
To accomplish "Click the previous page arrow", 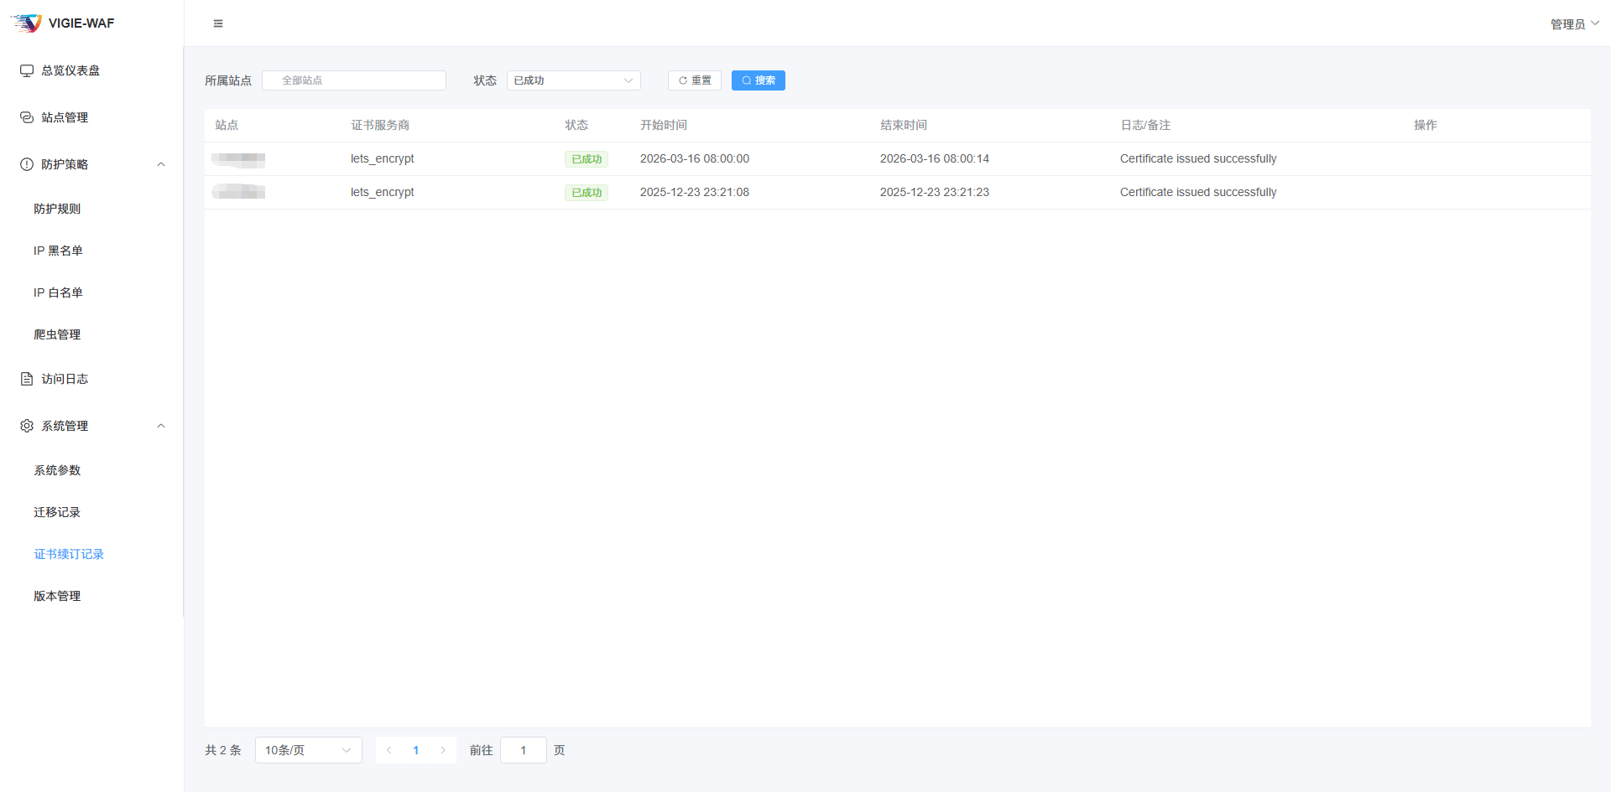I will [x=389, y=750].
